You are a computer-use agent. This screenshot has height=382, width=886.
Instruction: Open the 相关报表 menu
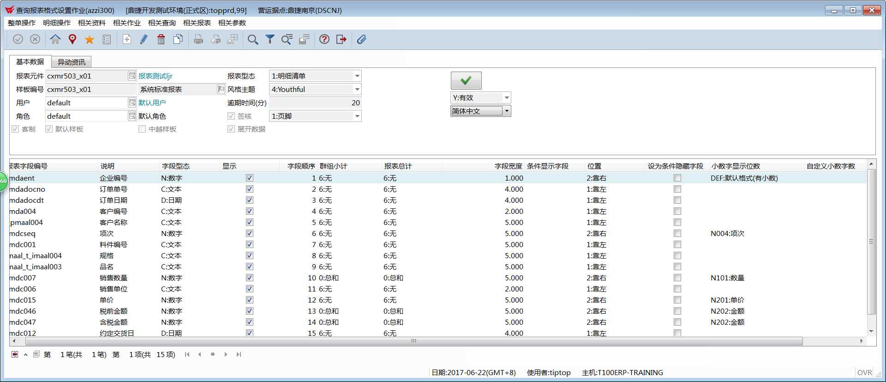tap(197, 23)
